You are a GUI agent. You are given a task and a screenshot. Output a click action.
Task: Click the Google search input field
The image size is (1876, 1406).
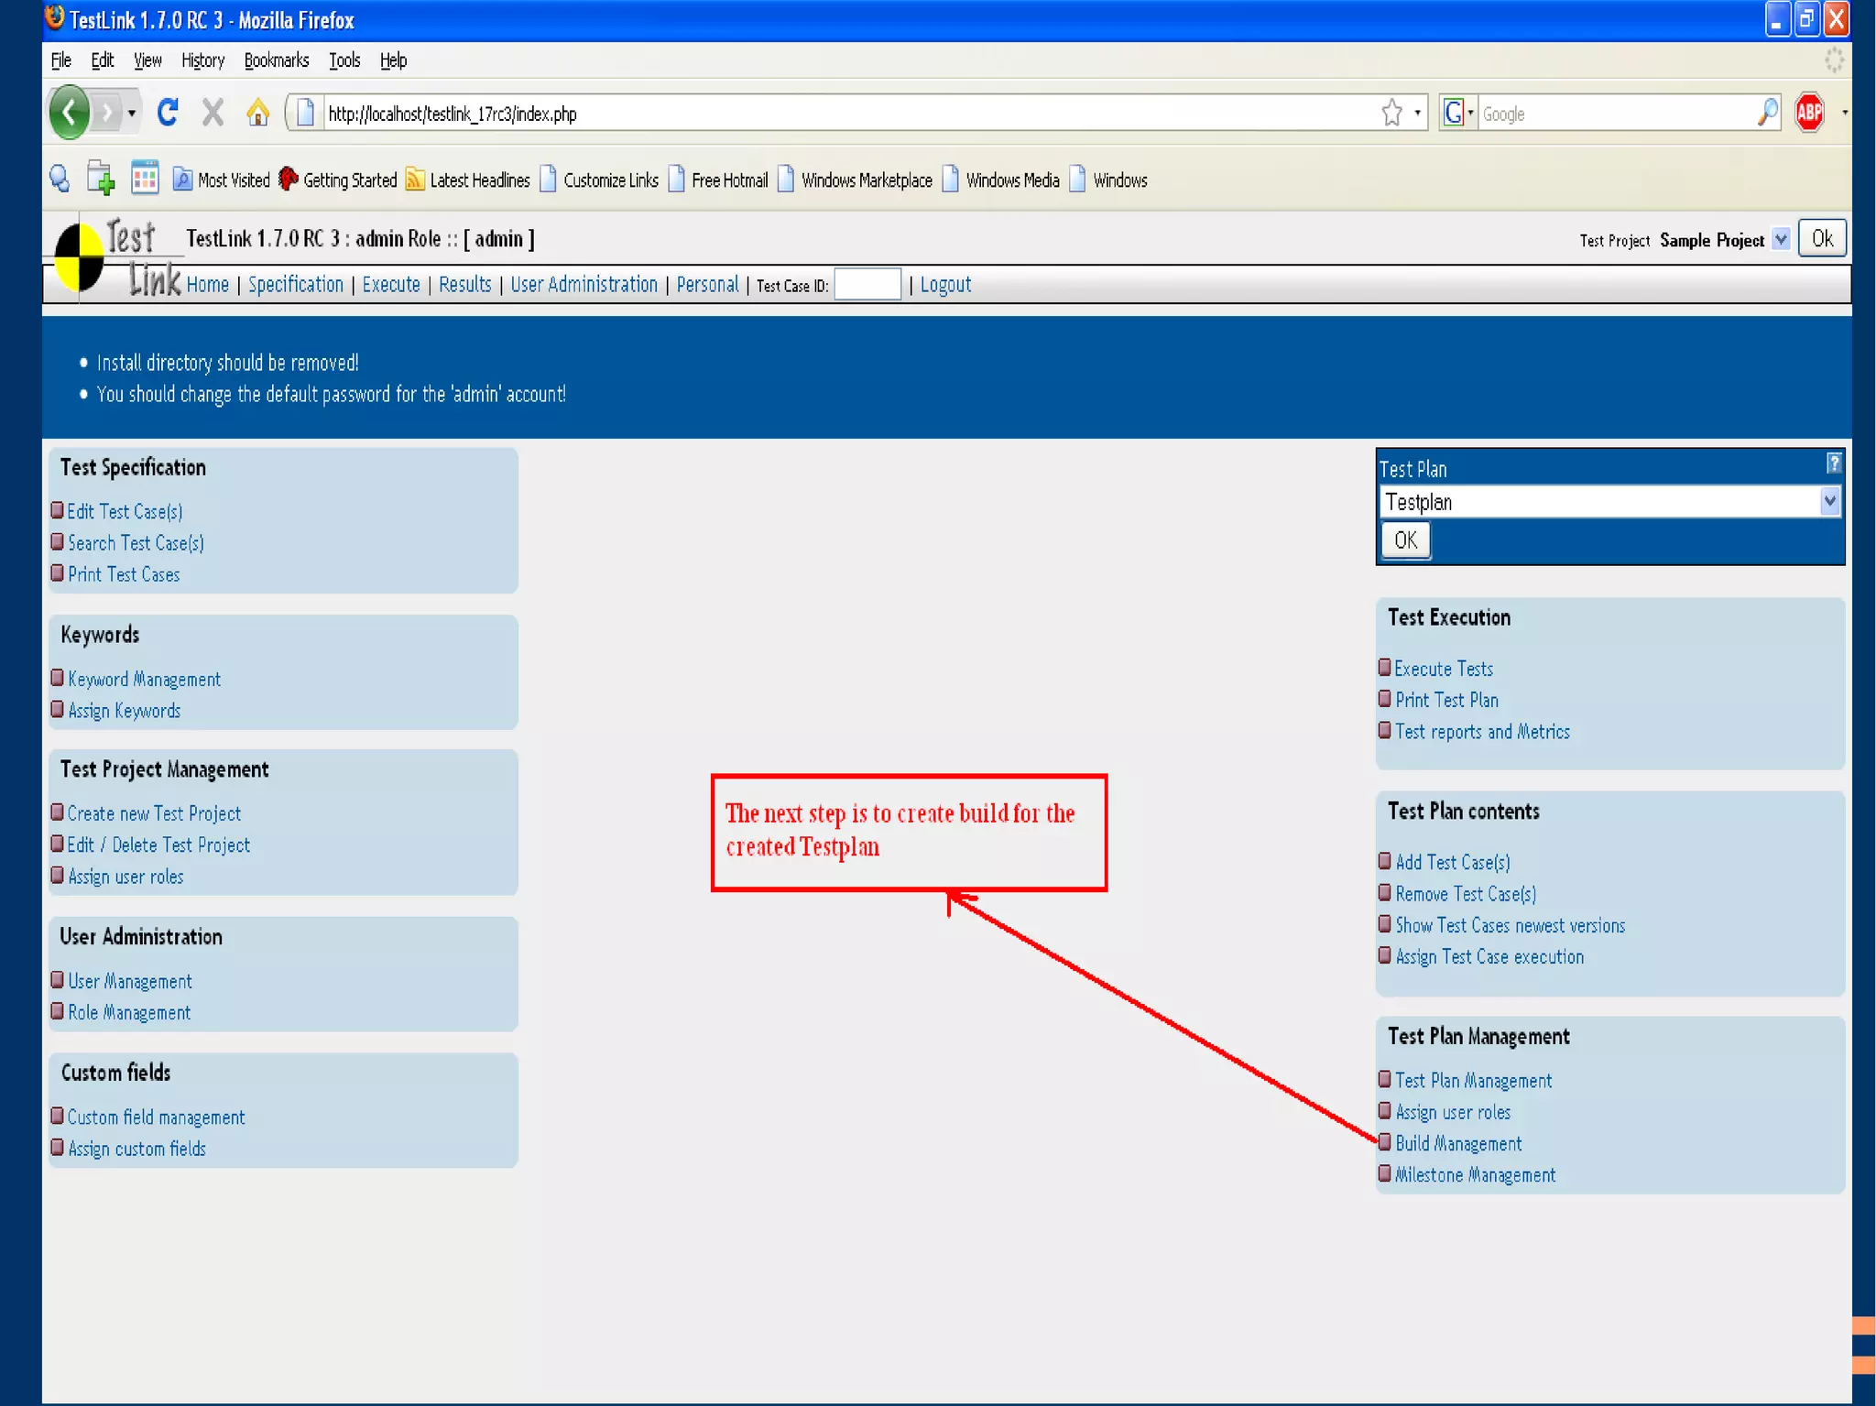click(x=1617, y=113)
